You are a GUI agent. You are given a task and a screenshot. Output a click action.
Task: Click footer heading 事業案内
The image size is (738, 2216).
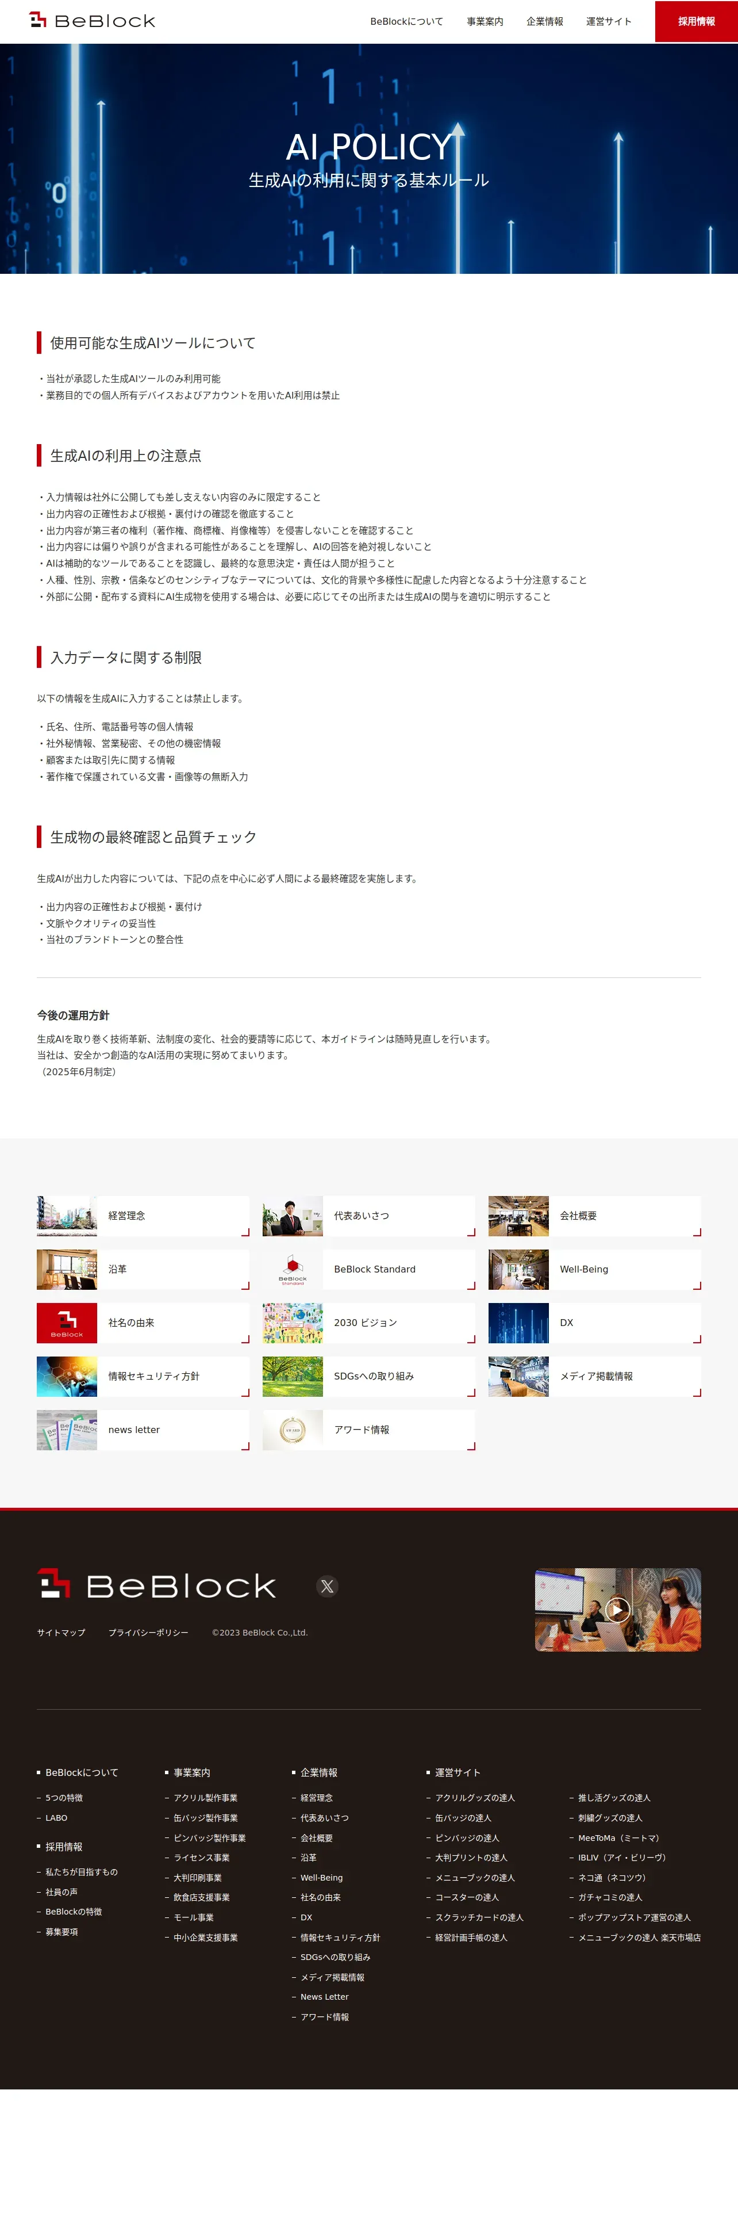[191, 1772]
